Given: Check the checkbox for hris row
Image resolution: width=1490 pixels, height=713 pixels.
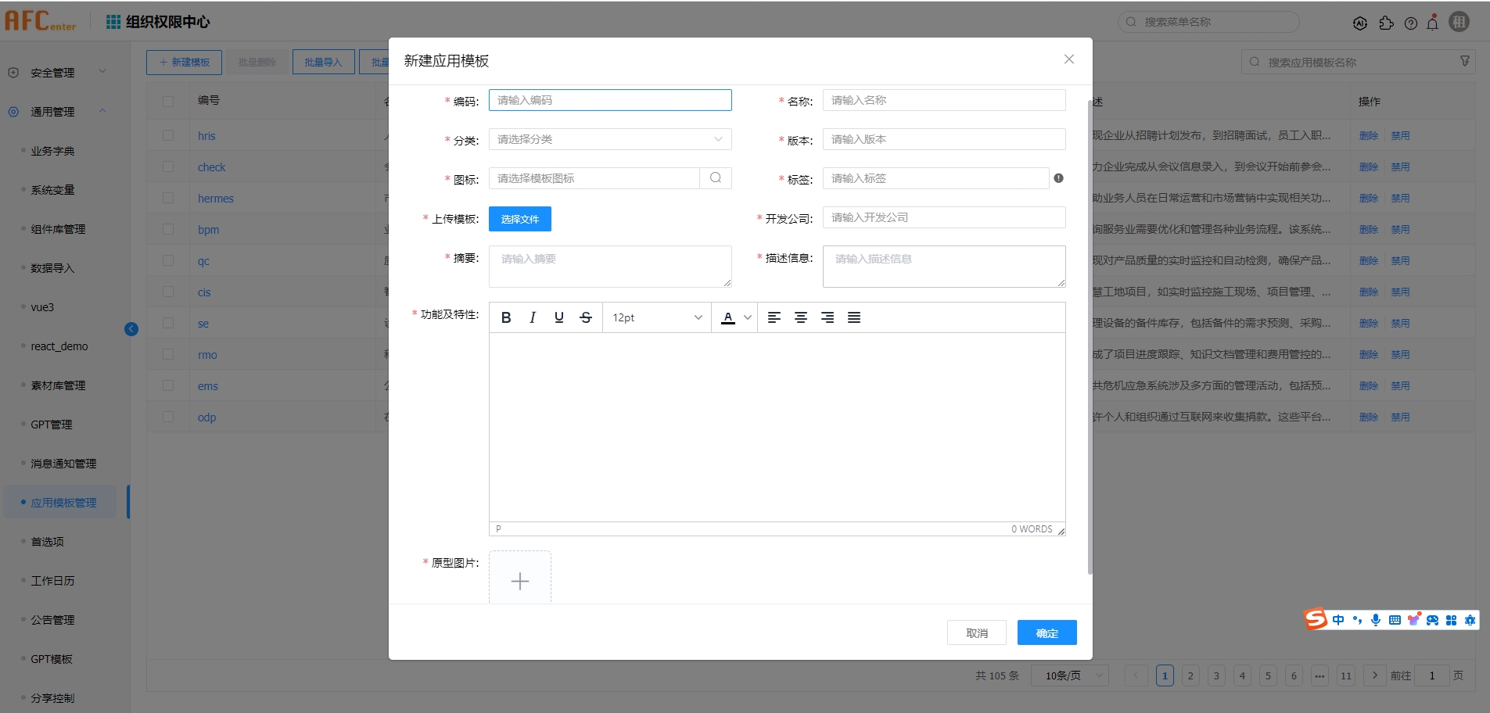Looking at the screenshot, I should [x=168, y=135].
